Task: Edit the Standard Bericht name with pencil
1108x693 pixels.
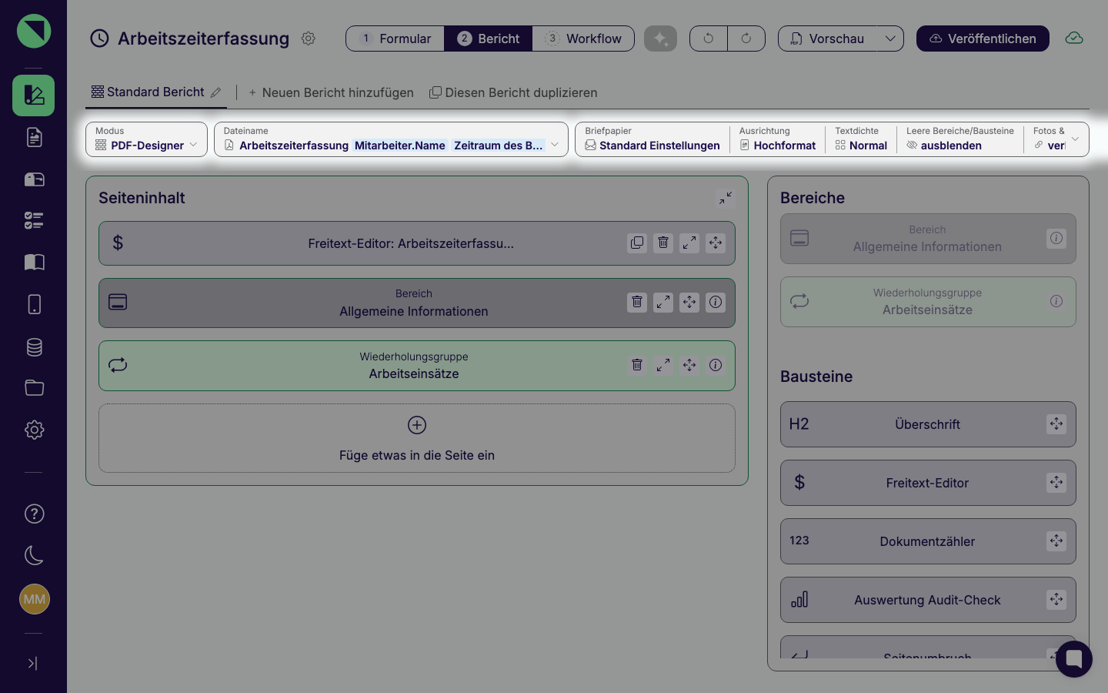Action: (x=216, y=92)
